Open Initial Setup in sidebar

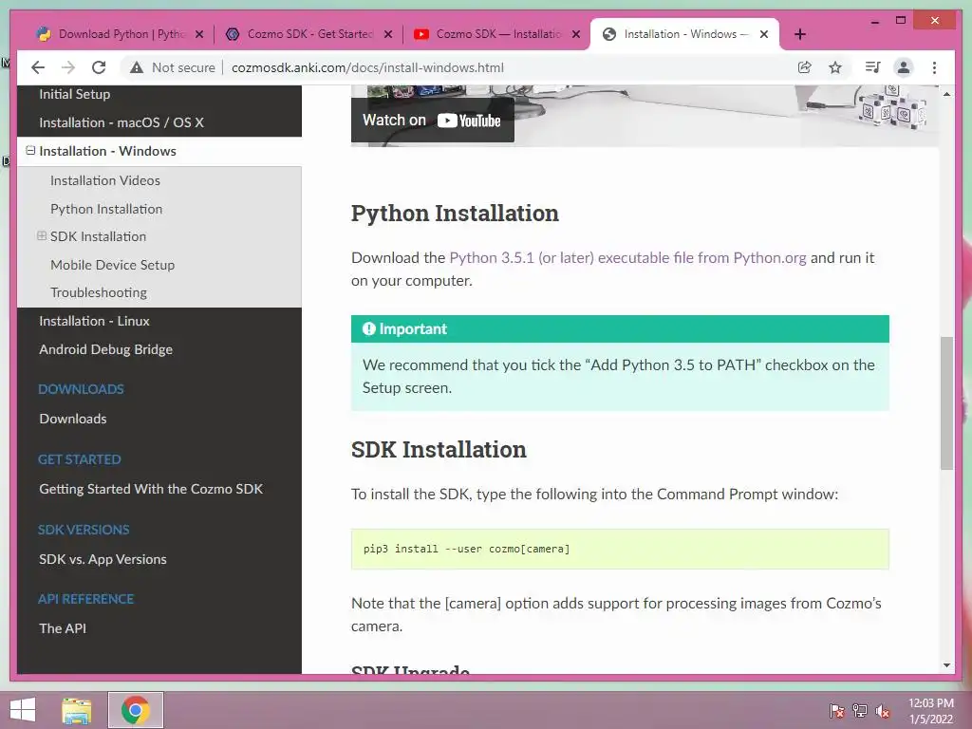[74, 94]
